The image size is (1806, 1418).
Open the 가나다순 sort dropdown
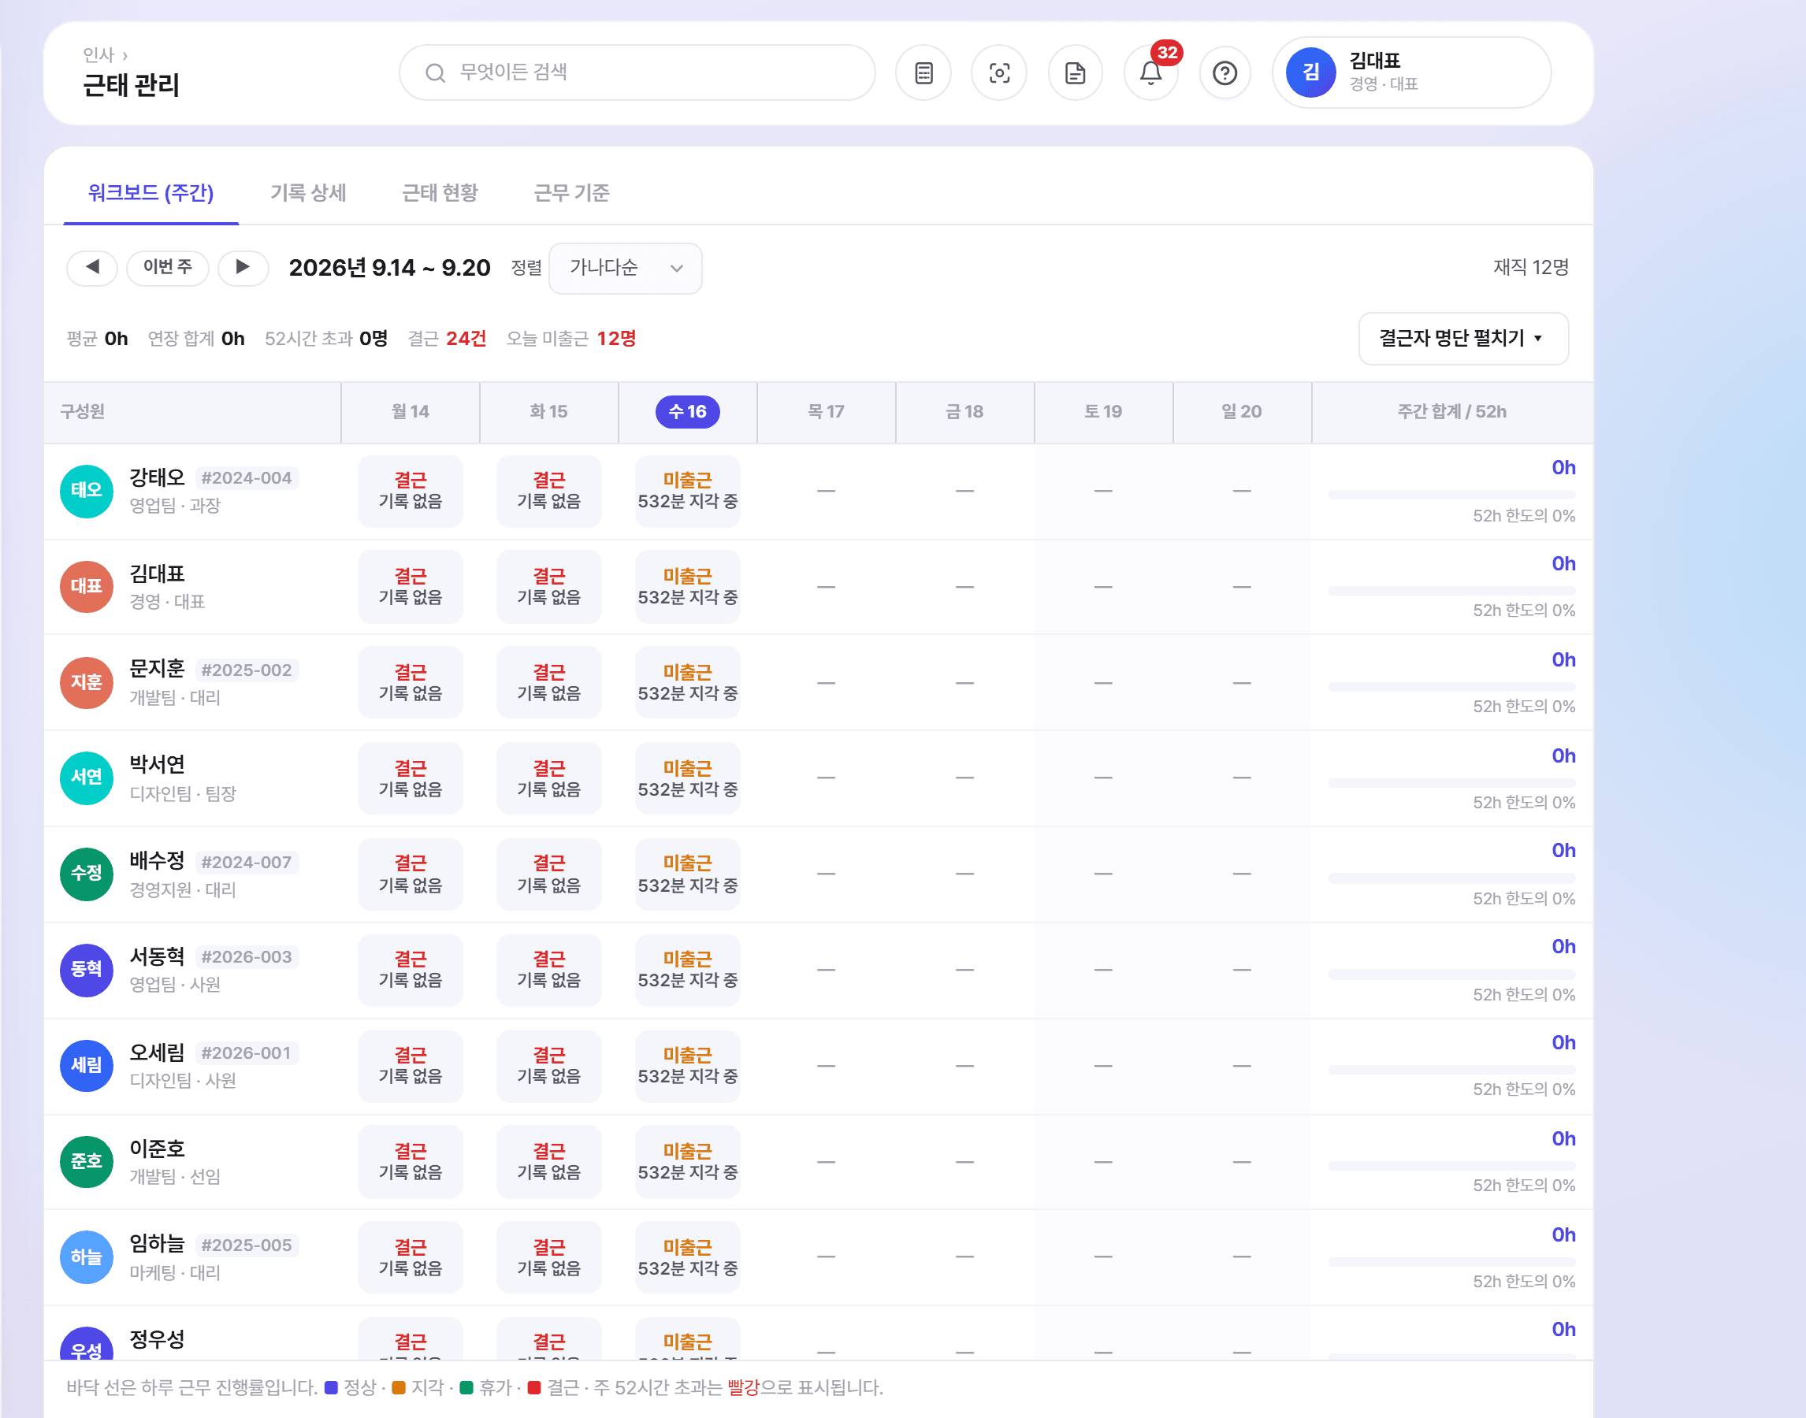626,267
